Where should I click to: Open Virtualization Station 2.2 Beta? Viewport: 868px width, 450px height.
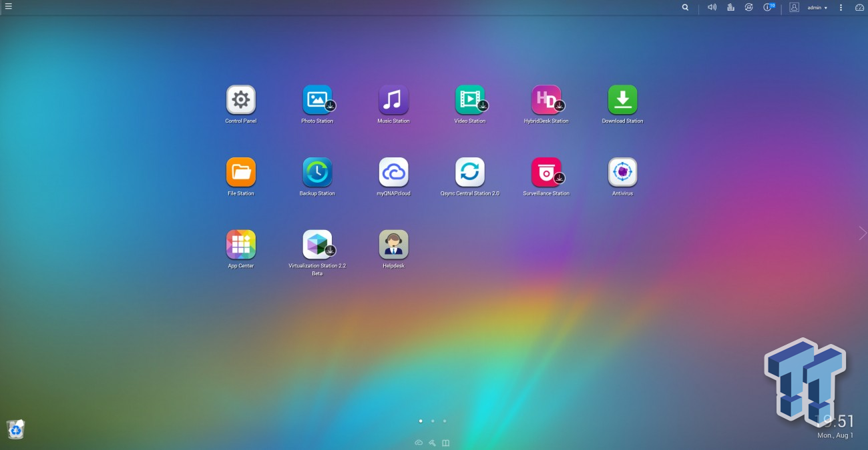[x=317, y=245]
